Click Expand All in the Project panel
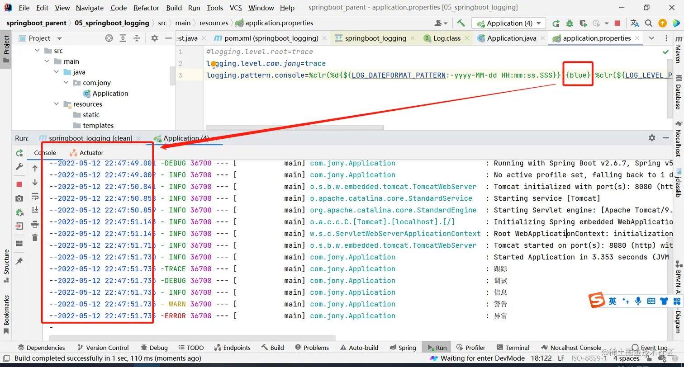 (123, 38)
